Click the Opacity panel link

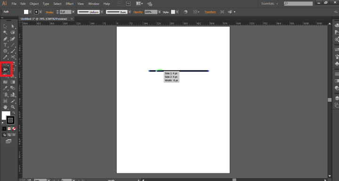[138, 12]
